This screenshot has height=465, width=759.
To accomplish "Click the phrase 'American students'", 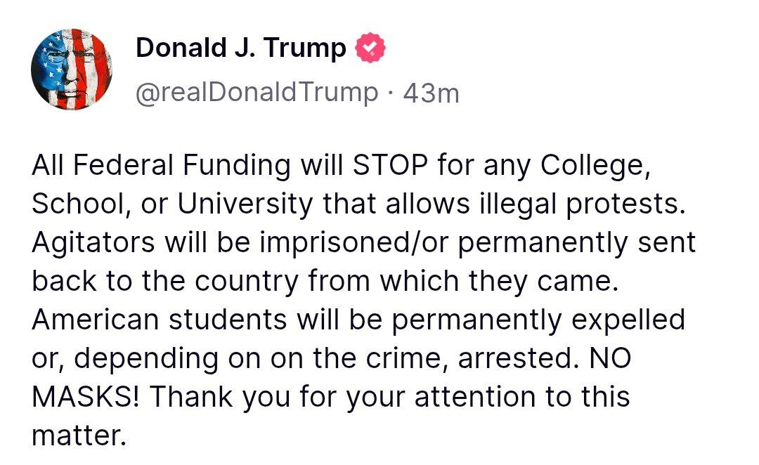I will tap(159, 320).
